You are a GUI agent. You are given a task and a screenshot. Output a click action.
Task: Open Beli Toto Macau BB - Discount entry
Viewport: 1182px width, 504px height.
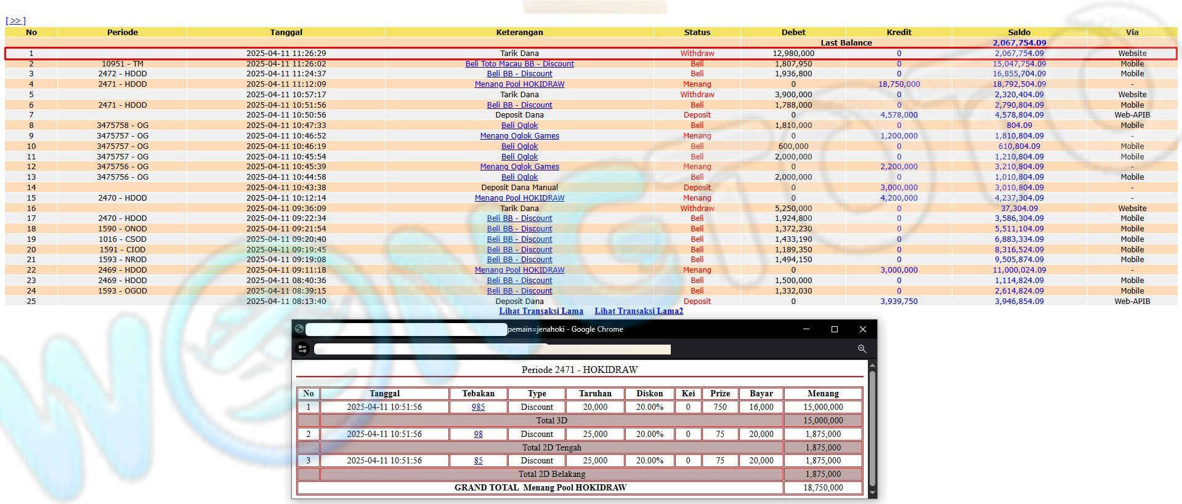point(519,64)
